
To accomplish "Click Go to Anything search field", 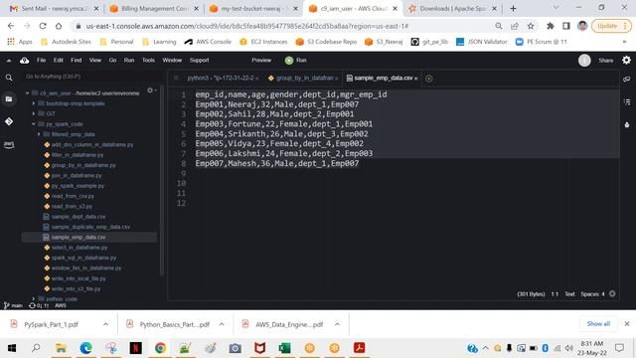I will click(92, 77).
